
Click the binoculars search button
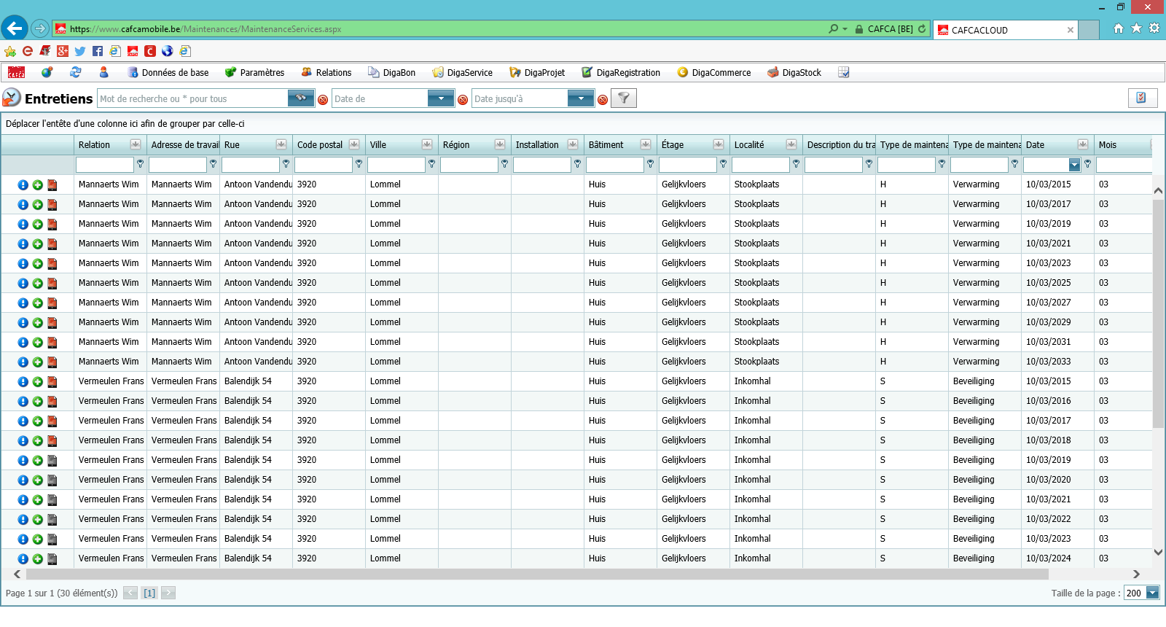[x=301, y=98]
